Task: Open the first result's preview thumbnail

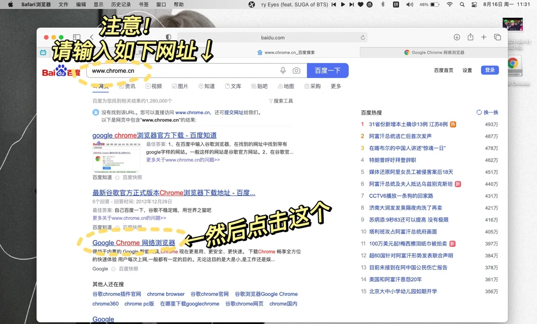Action: pos(116,157)
